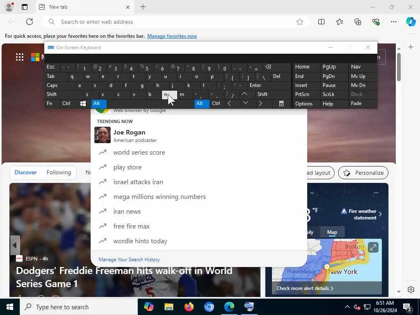Click the page vertical scrollbar thumb

click(x=399, y=67)
